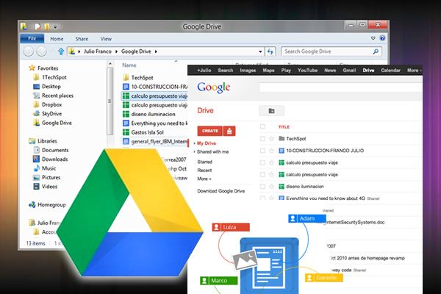The image size is (441, 294).
Task: Click the Homegroup icon in navigation pane
Action: point(32,204)
